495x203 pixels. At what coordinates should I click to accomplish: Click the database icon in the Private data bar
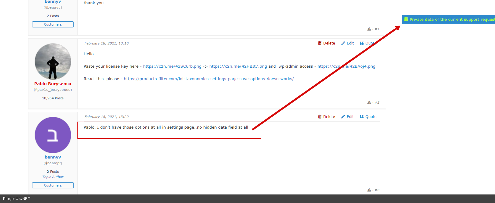[x=406, y=20]
